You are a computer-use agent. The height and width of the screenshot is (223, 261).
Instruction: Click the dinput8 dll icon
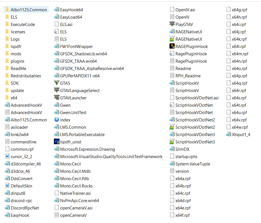[7, 193]
